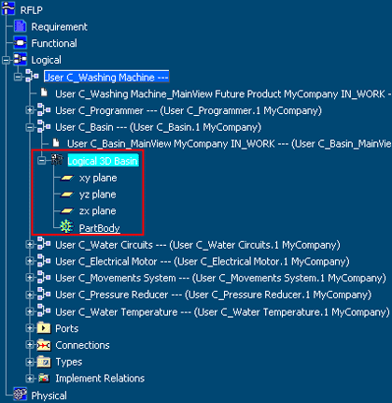Viewport: 392px width, 403px height.
Task: Select the zx plane entry
Action: pyautogui.click(x=97, y=211)
